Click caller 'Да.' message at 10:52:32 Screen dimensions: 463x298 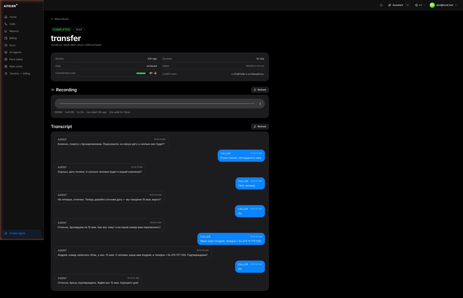point(250,211)
